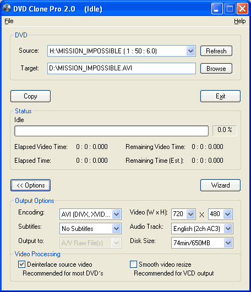The image size is (251, 292).
Task: Uncheck Deinterlace source video
Action: click(x=21, y=265)
